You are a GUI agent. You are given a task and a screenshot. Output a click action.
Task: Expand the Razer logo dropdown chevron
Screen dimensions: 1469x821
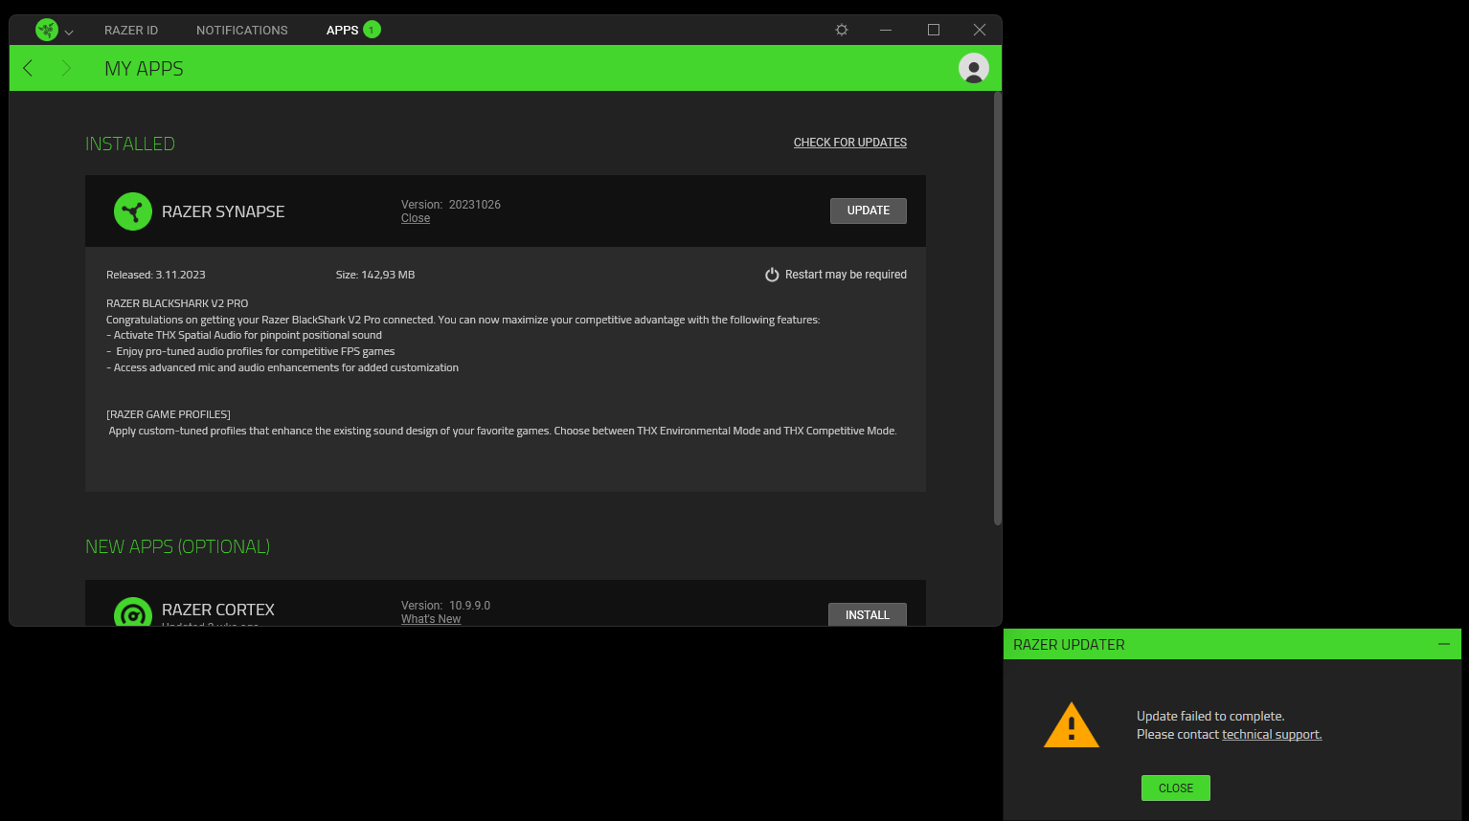point(69,32)
